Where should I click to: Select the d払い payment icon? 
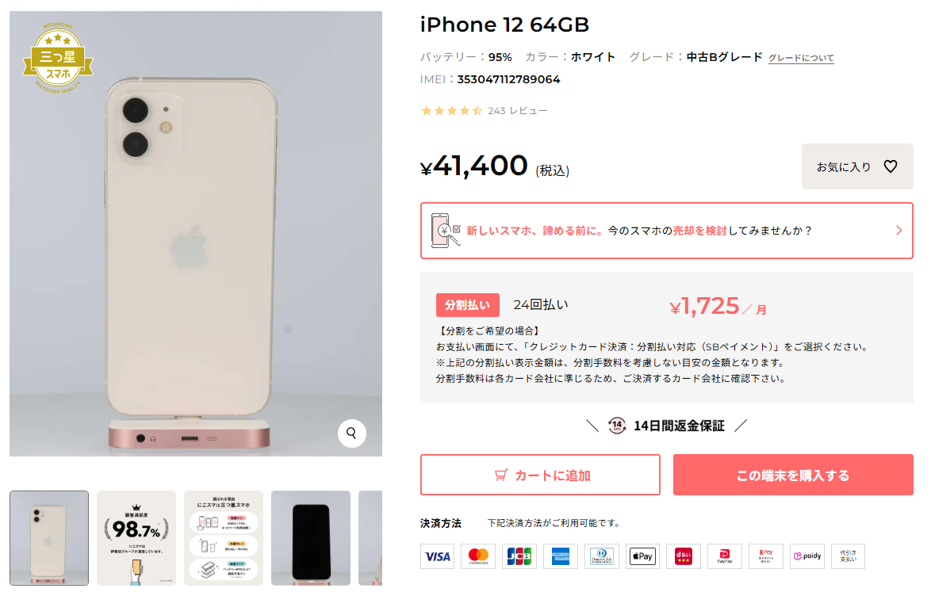click(684, 556)
